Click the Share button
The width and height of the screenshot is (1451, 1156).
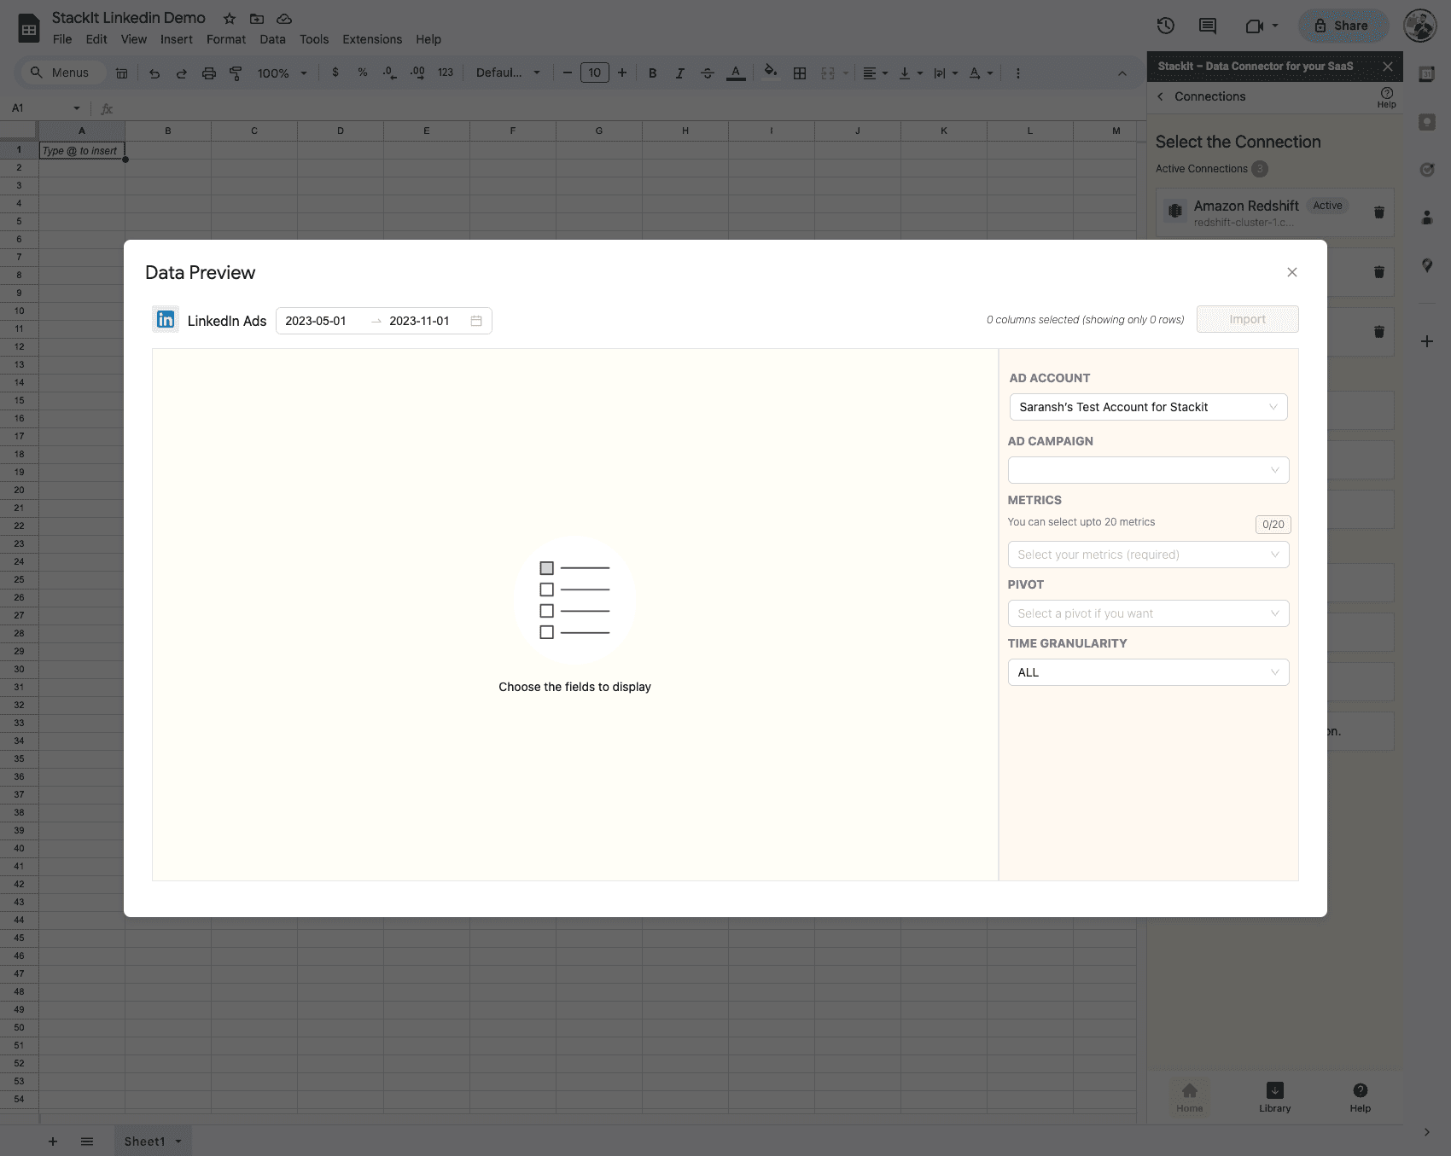click(x=1342, y=26)
